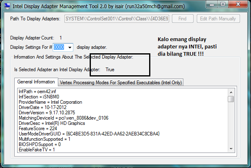Click the DriverDesc = Intel(R) HD Graphics line
Viewport: 251px width, 168px height.
point(52,123)
